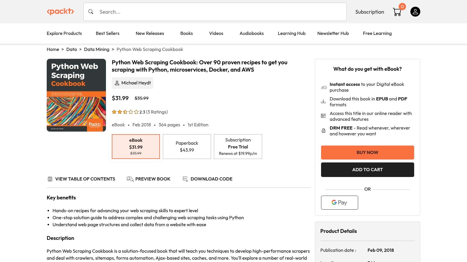The image size is (467, 262).
Task: Select the eBook $31.99 format option
Action: pyautogui.click(x=136, y=146)
